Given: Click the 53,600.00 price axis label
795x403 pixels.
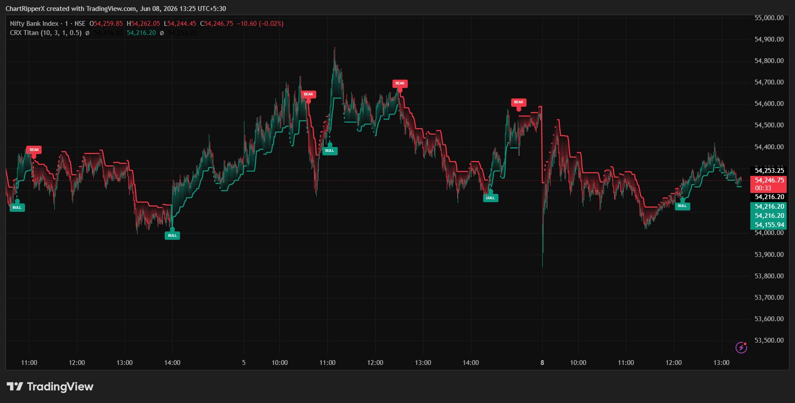Looking at the screenshot, I should coord(769,319).
